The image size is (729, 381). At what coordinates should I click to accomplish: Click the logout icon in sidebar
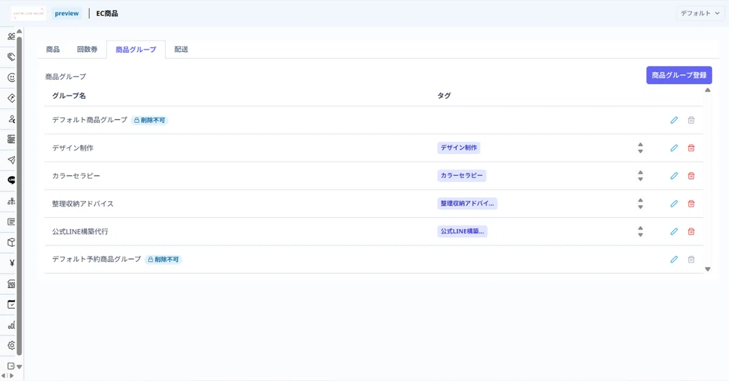pyautogui.click(x=11, y=366)
